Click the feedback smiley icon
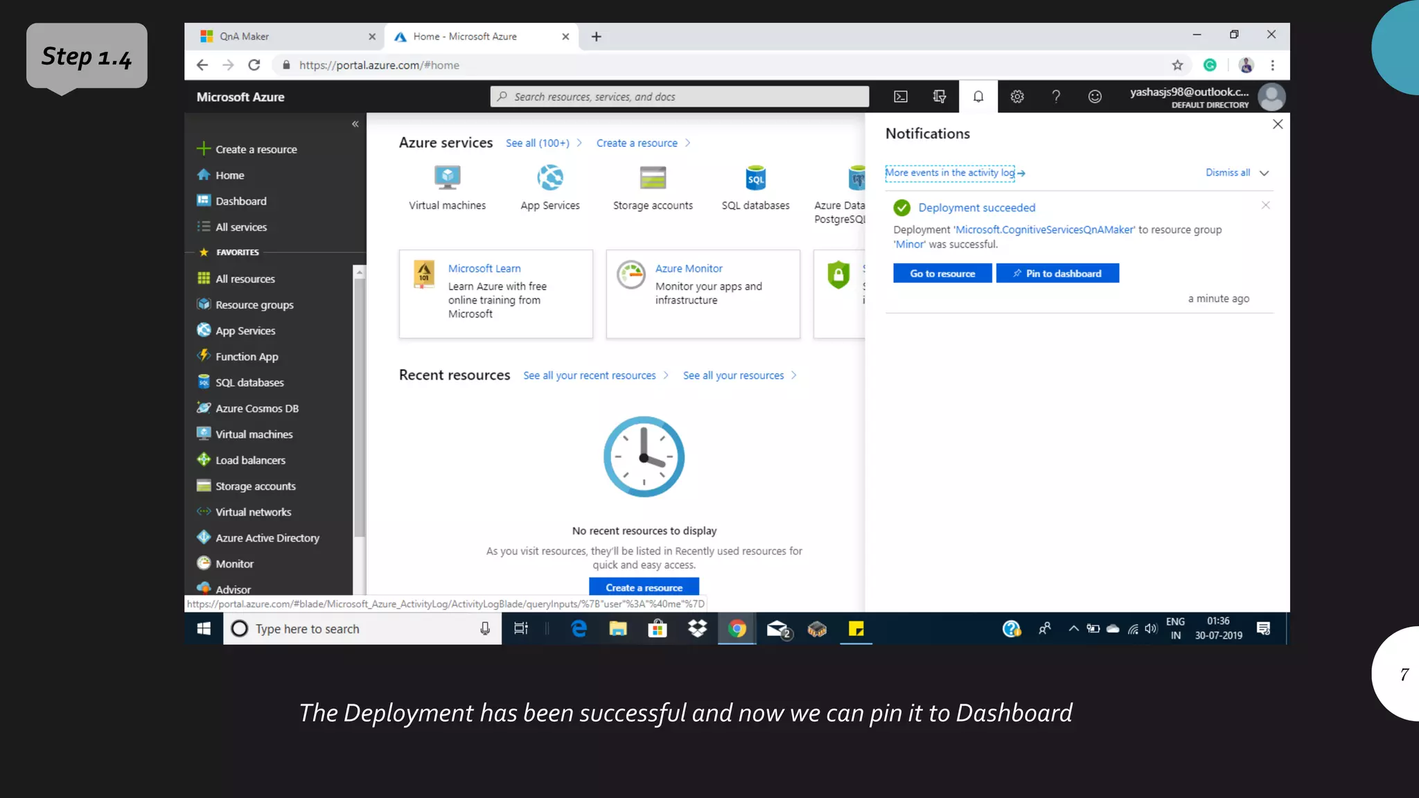The image size is (1419, 798). [x=1094, y=97]
